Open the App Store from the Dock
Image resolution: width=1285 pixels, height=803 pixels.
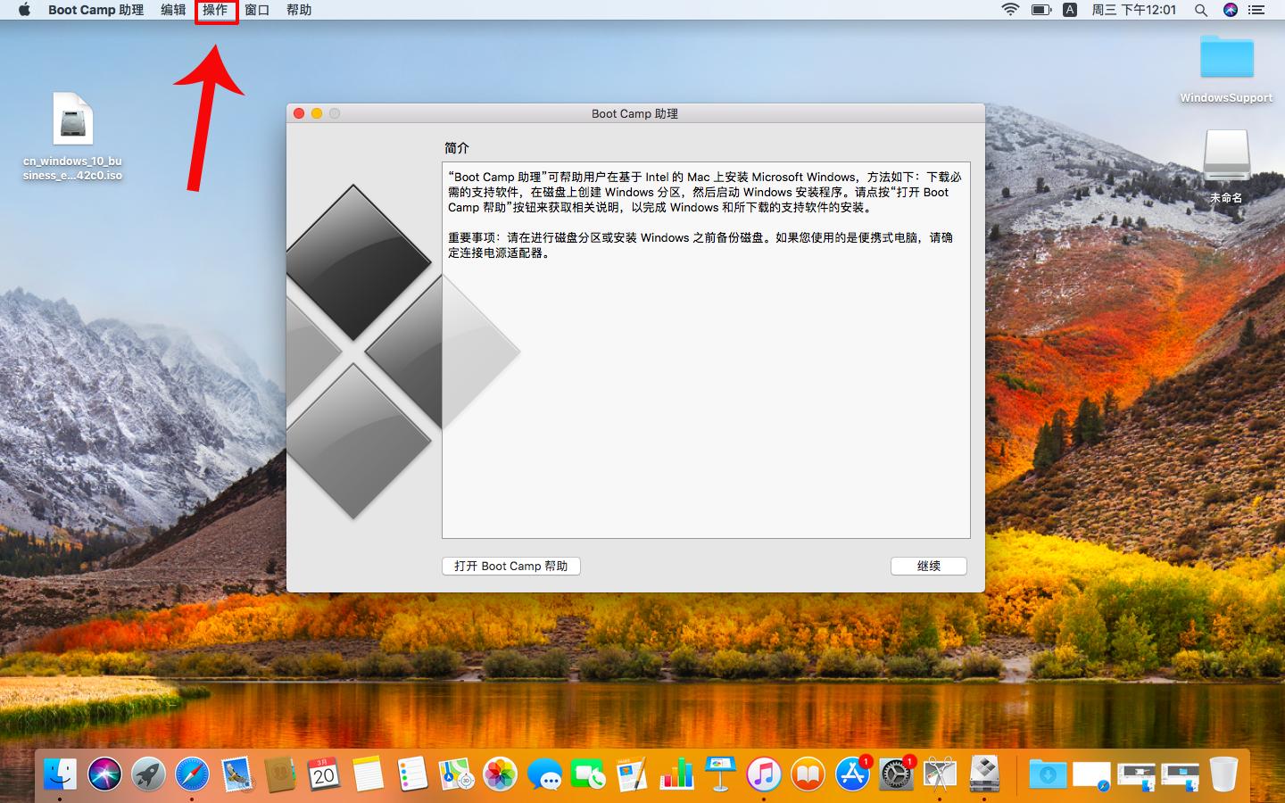(x=852, y=774)
